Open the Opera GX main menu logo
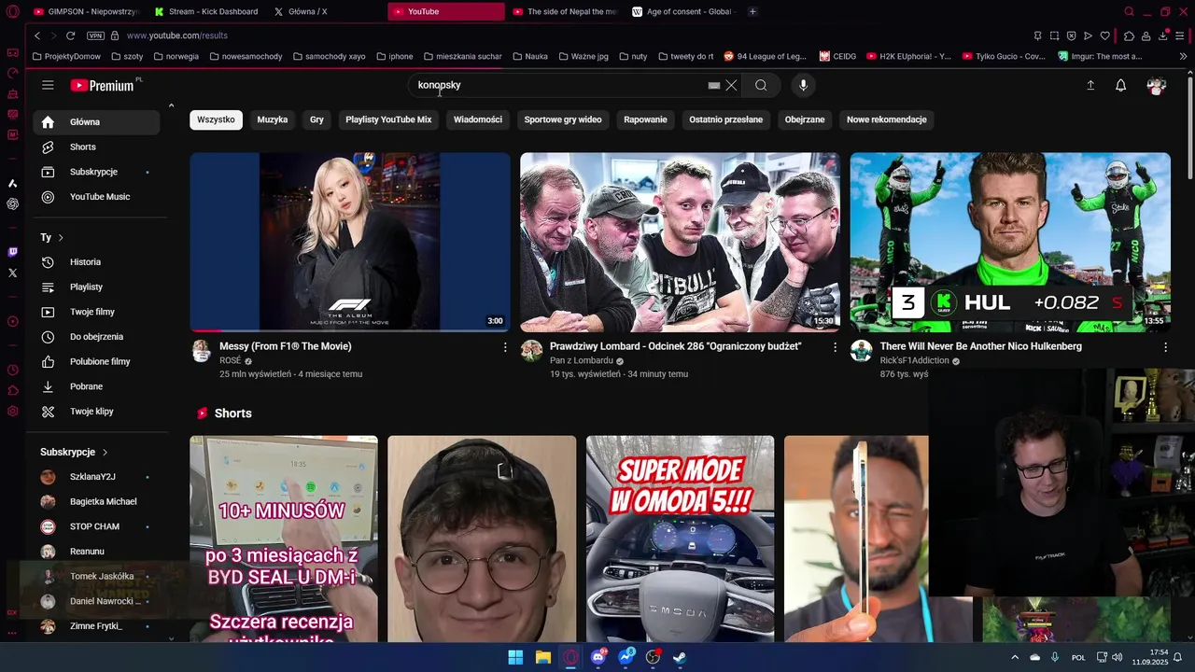Viewport: 1195px width, 672px height. [13, 11]
